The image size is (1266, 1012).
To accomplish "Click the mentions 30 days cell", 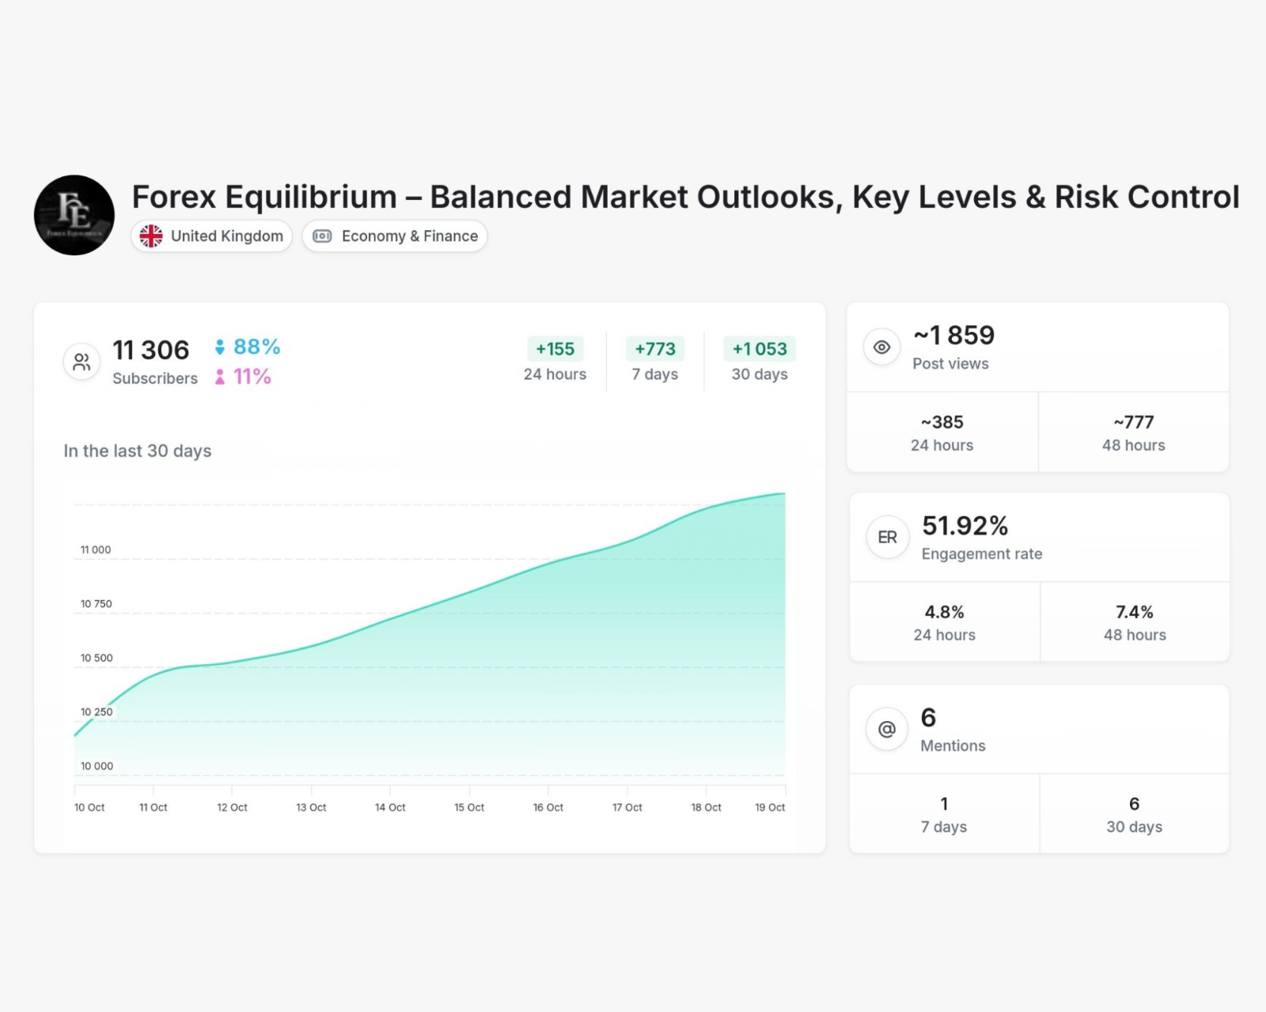I will pyautogui.click(x=1135, y=814).
